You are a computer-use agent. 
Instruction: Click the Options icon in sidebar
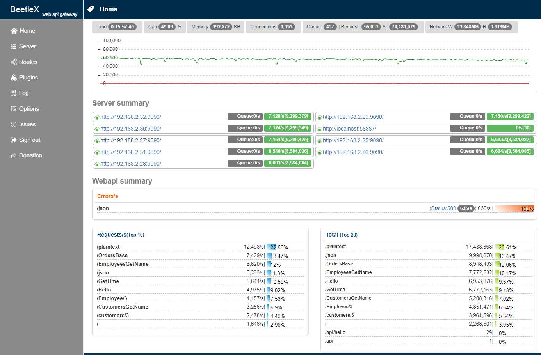pyautogui.click(x=14, y=109)
